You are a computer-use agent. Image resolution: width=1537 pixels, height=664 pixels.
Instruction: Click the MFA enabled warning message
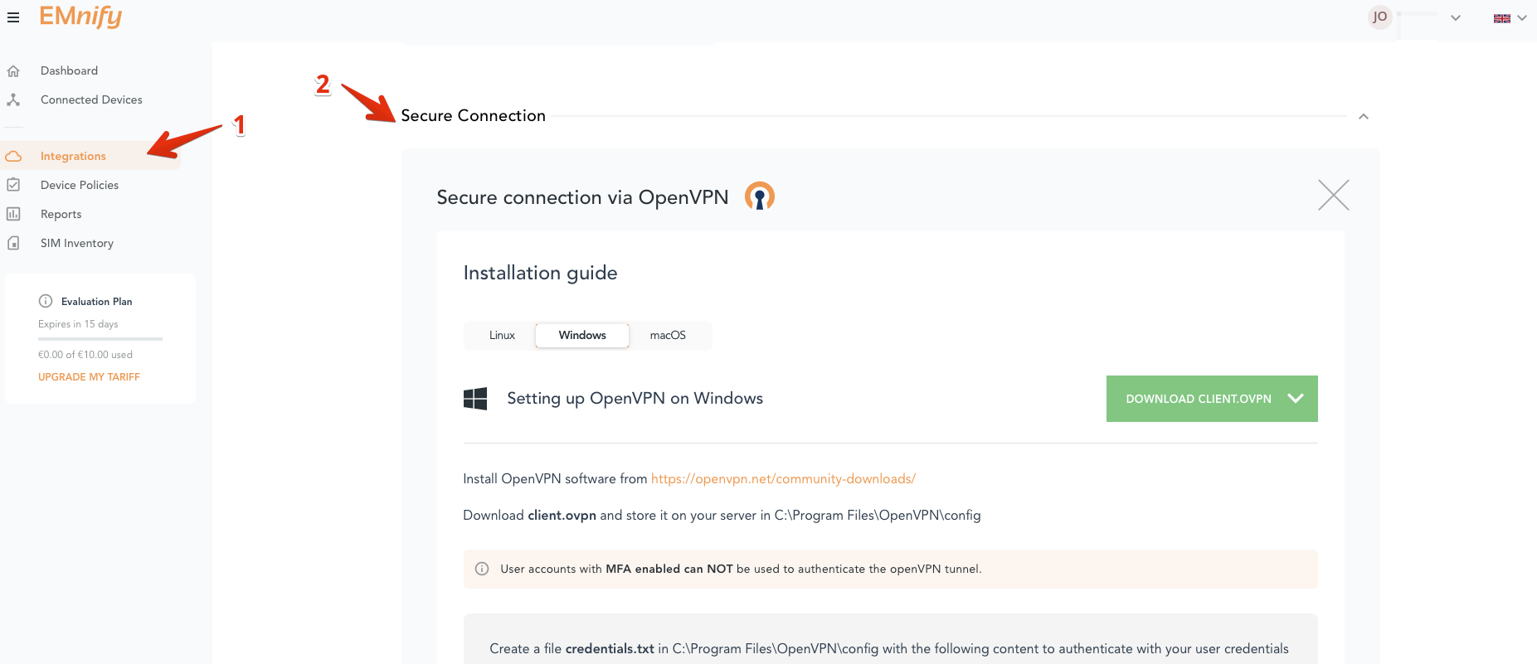click(x=890, y=569)
